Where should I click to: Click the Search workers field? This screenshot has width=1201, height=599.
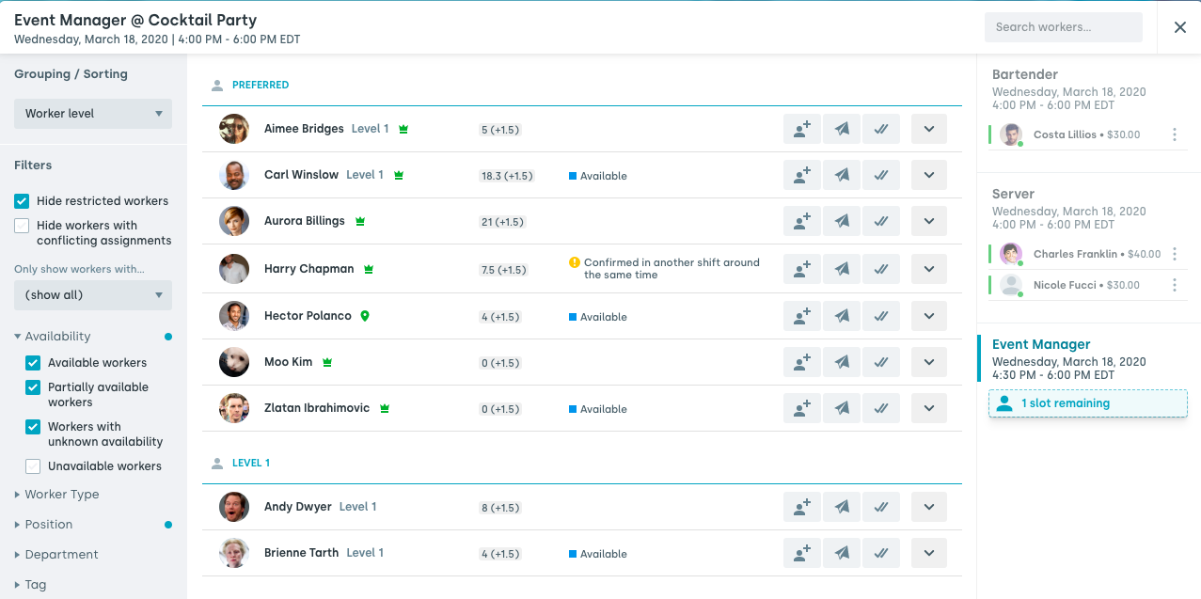tap(1064, 27)
